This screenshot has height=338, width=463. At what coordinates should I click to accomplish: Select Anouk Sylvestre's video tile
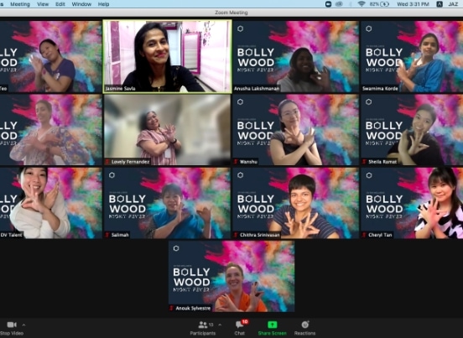pyautogui.click(x=231, y=276)
